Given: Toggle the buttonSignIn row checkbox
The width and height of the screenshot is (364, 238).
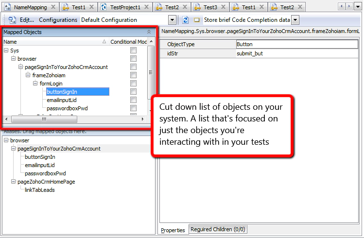Looking at the screenshot, I should pyautogui.click(x=133, y=92).
